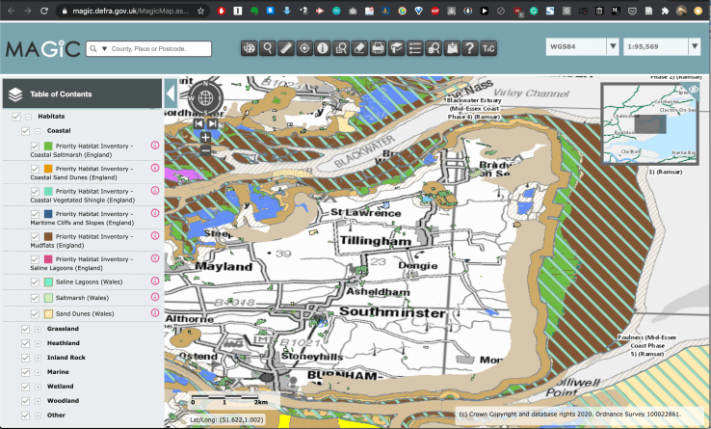Uncheck Mudflats (England) layer checkbox

pyautogui.click(x=35, y=237)
